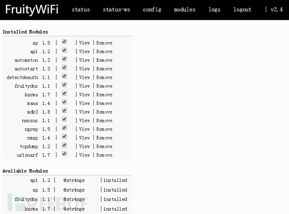Remove the mana module
This screenshot has width=289, height=214.
click(x=104, y=103)
